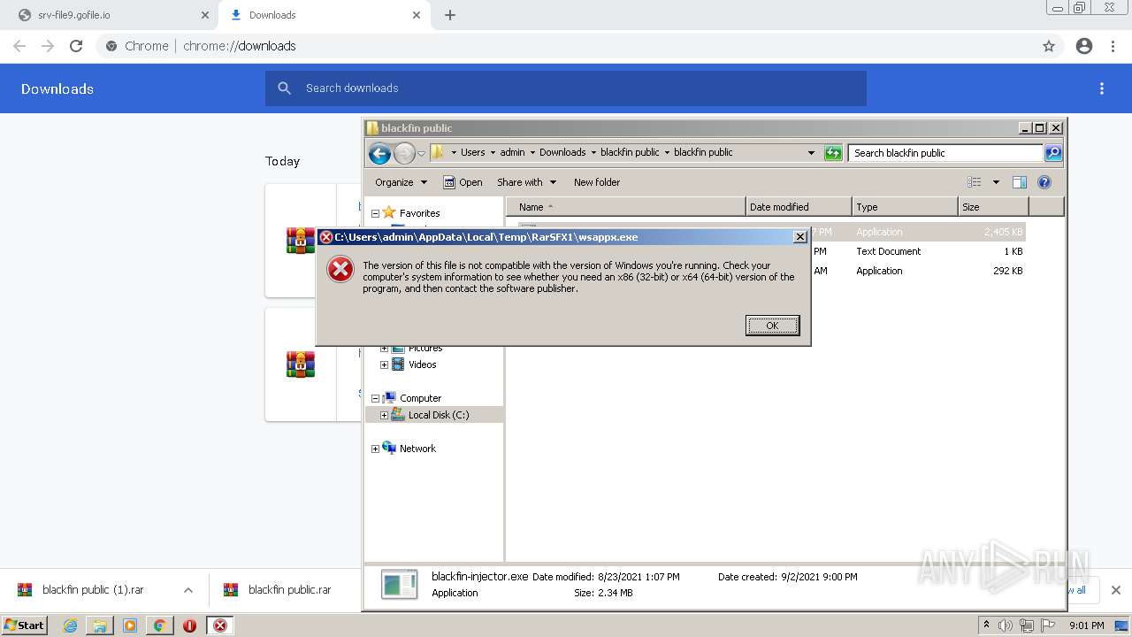This screenshot has height=637, width=1132.
Task: Click the Chrome back button
Action: coord(19,46)
